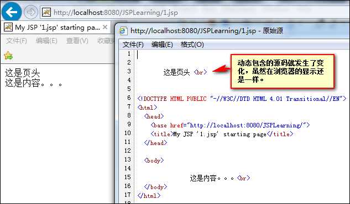Click the <html> tag on line 7
This screenshot has width=350, height=204.
point(147,108)
